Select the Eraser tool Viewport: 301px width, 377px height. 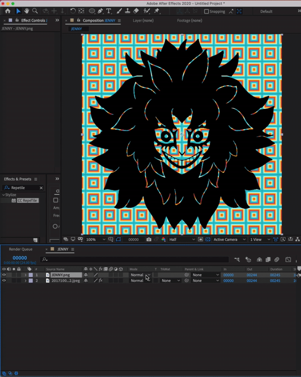[x=136, y=11]
